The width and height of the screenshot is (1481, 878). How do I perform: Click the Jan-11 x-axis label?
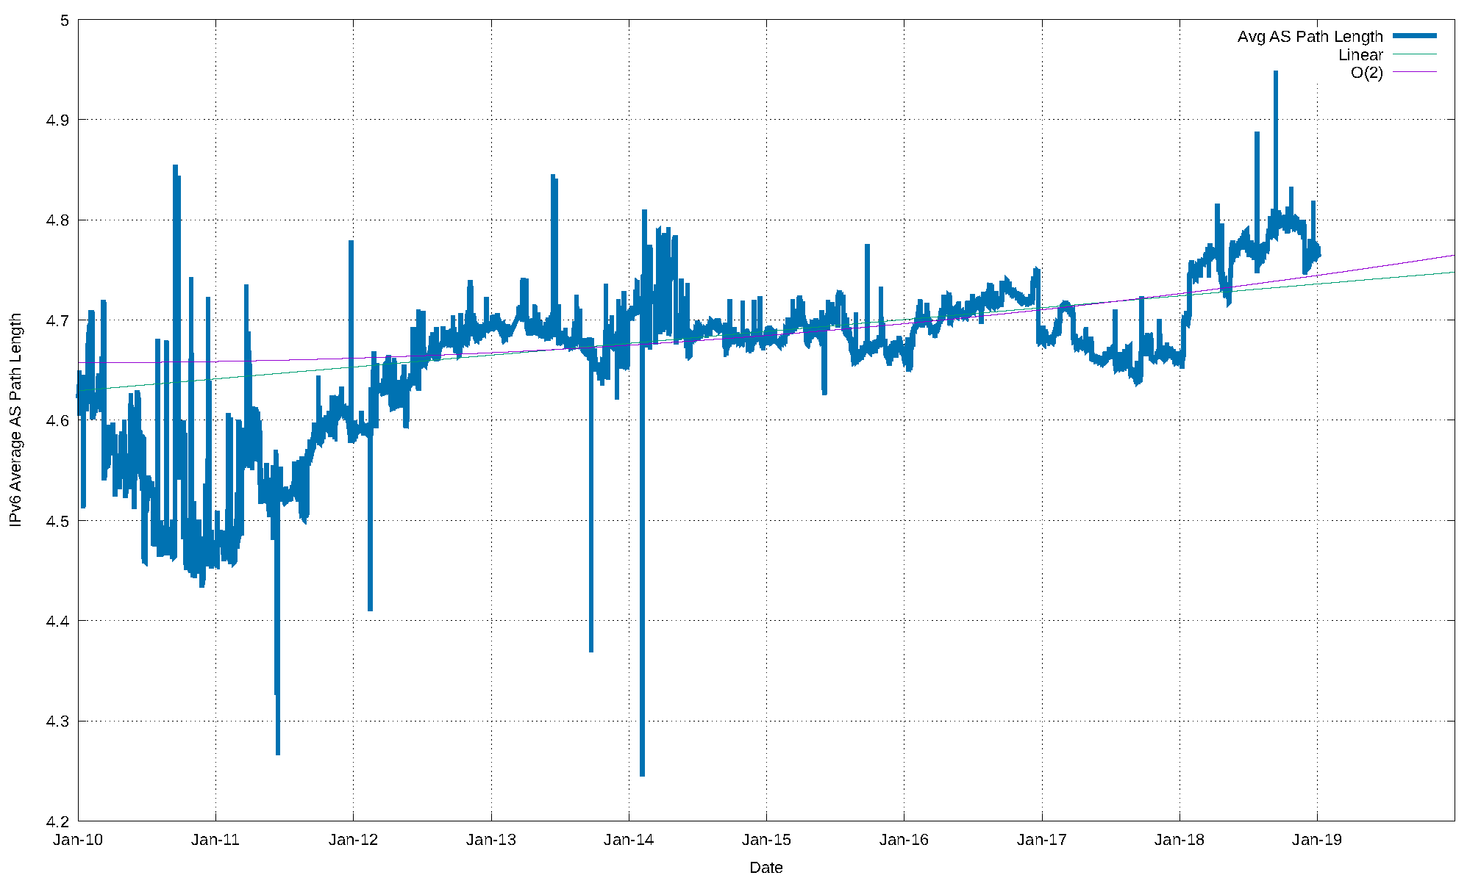(215, 840)
